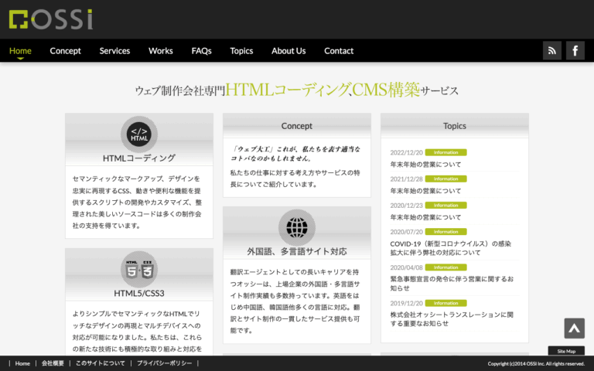Open the Works nav item
This screenshot has width=594, height=371.
click(161, 51)
